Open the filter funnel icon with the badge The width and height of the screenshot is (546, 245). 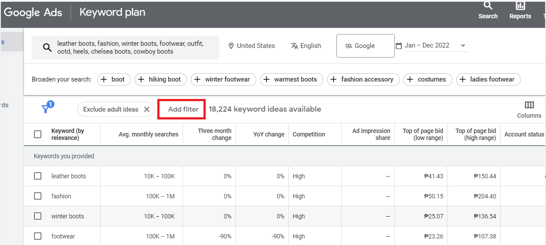47,108
